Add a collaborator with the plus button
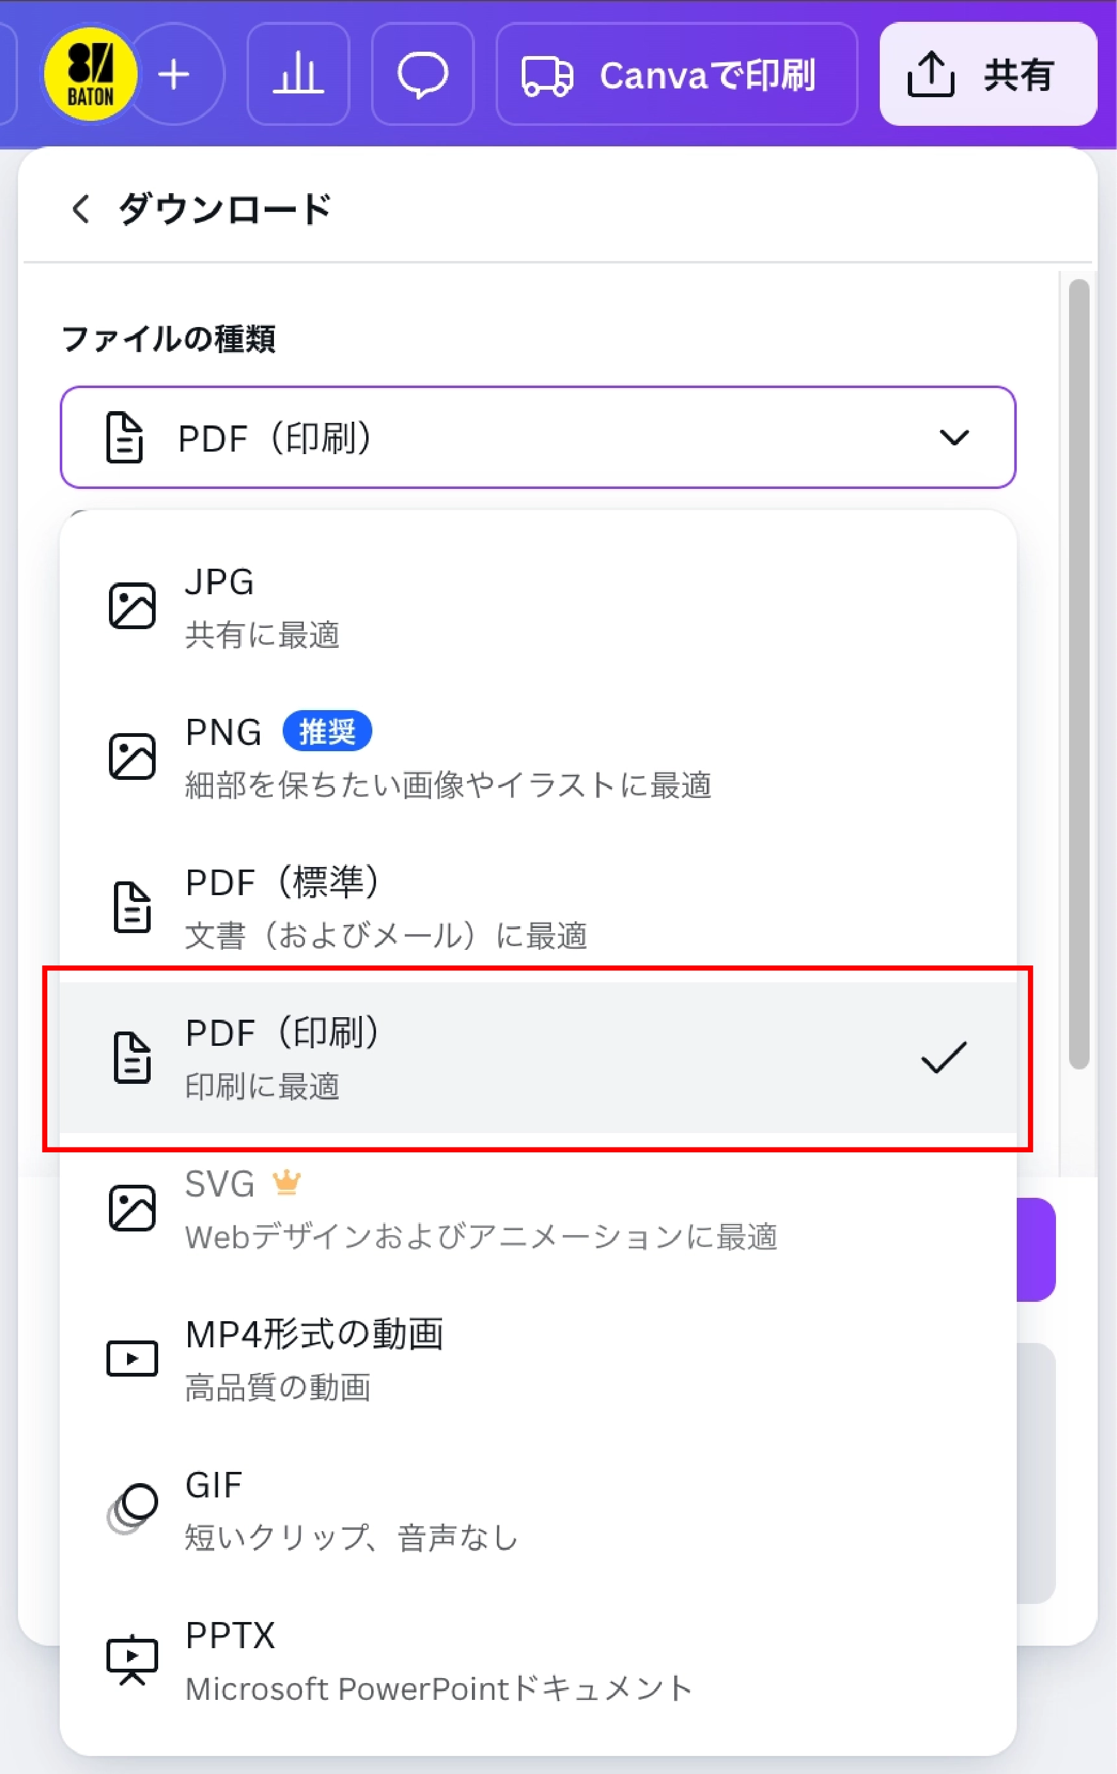1117x1774 pixels. pos(174,74)
